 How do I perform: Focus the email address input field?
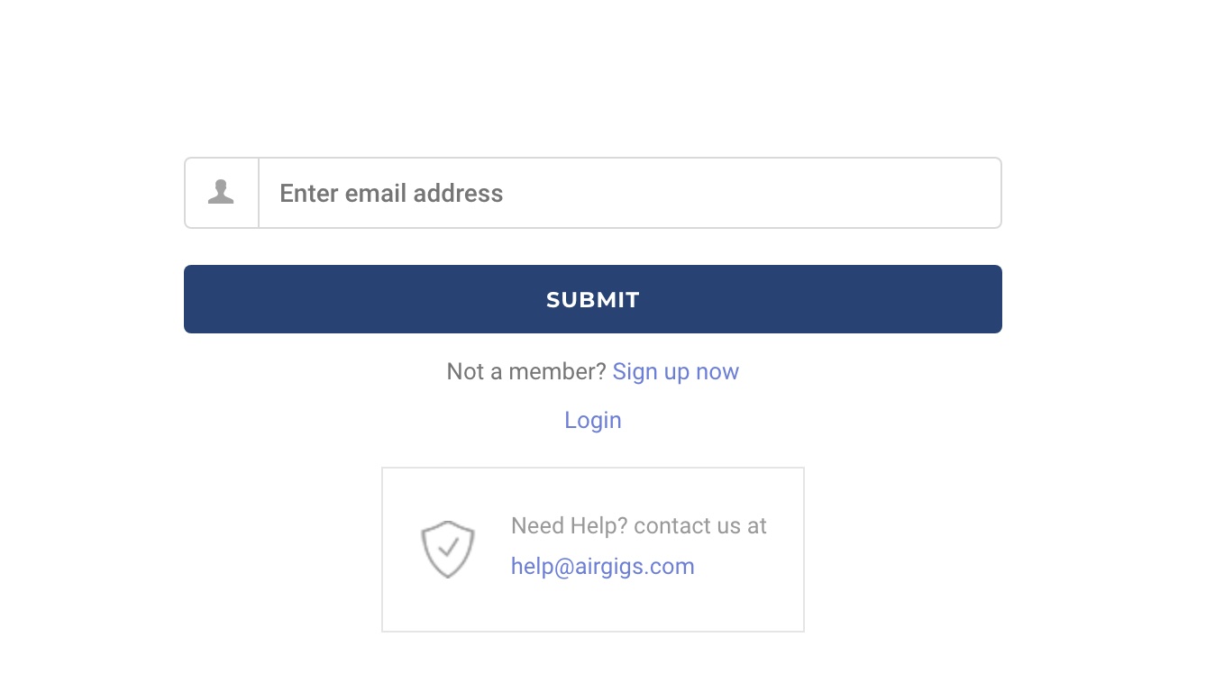click(629, 193)
